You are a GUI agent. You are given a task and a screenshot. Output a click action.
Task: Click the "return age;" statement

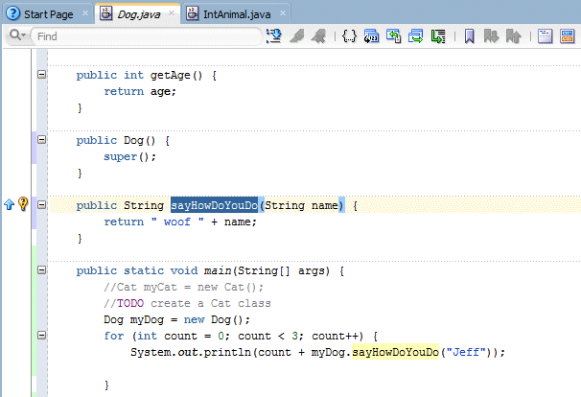coord(140,91)
